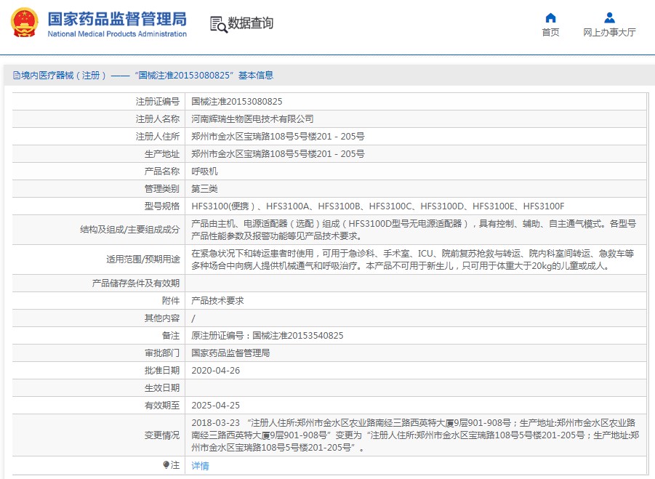The image size is (655, 479).
Task: Open 网上办事大厅 text link
Action: pos(609,32)
